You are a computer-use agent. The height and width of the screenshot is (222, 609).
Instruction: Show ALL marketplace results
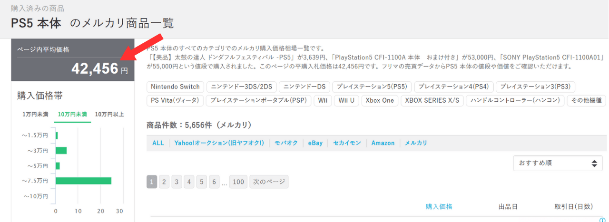pyautogui.click(x=158, y=143)
